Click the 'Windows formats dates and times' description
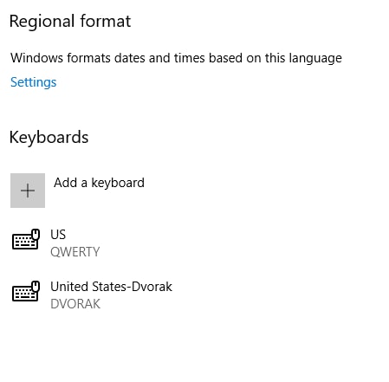This screenshot has height=382, width=389. point(176,58)
